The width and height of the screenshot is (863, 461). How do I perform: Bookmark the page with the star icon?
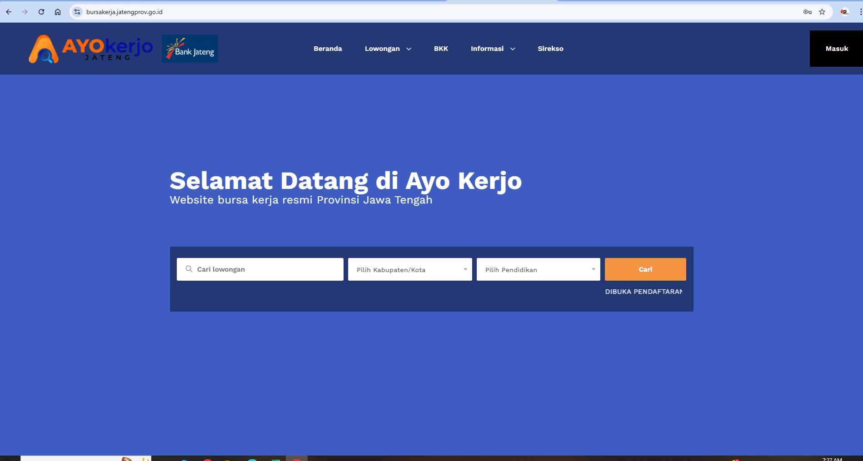click(x=822, y=12)
